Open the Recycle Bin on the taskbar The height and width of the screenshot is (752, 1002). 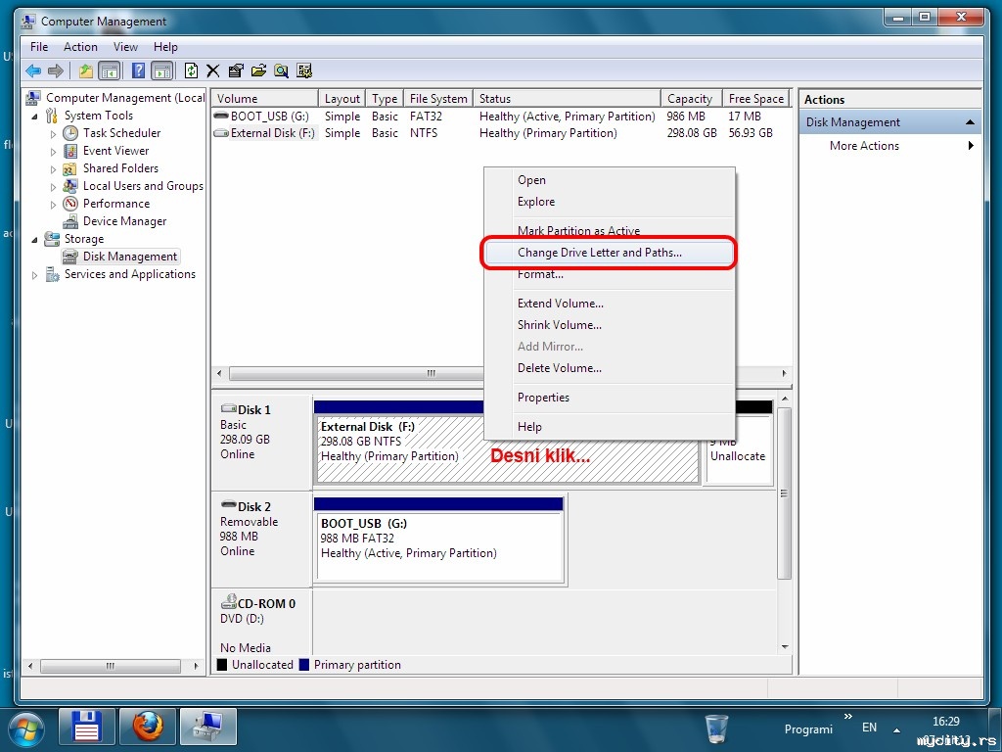[717, 728]
